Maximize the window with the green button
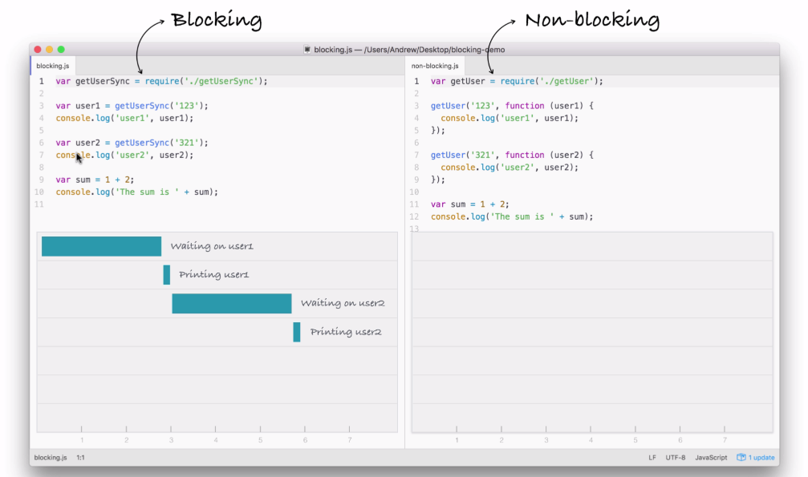 61,50
